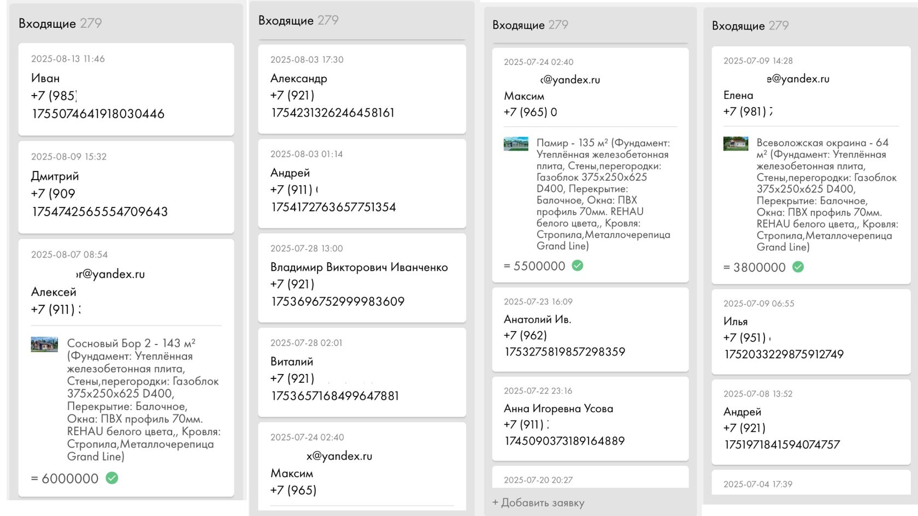This screenshot has height=516, width=918.
Task: Click Добавить заявку button
Action: tap(538, 502)
